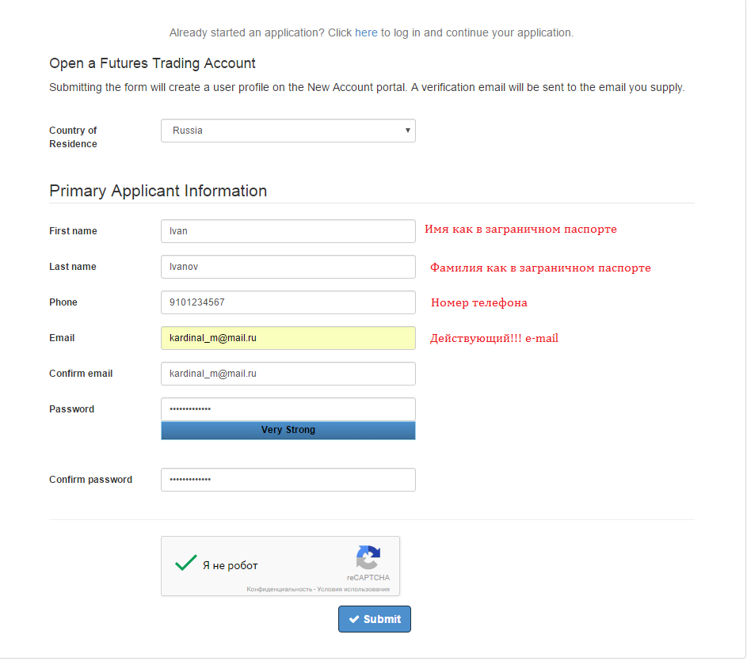
Task: Click the Confirm password field
Action: click(288, 480)
